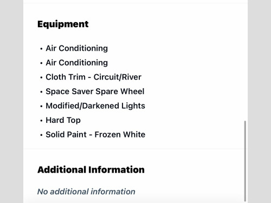This screenshot has height=203, width=271.
Task: Select the Hard Top equipment entry
Action: coord(63,120)
